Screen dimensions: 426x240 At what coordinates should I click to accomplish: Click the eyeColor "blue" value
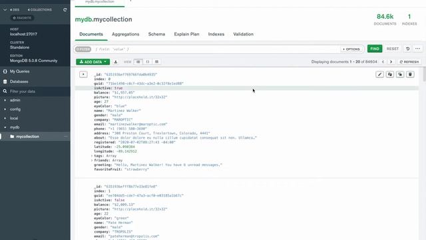click(120, 106)
